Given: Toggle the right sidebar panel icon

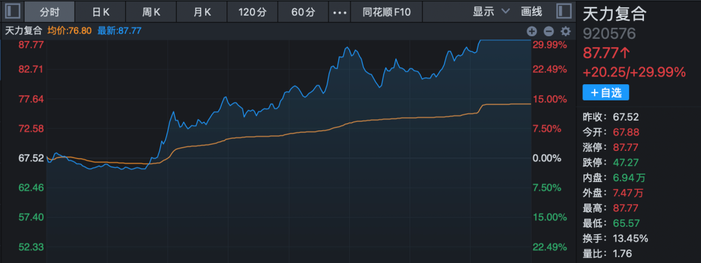Looking at the screenshot, I should [566, 12].
